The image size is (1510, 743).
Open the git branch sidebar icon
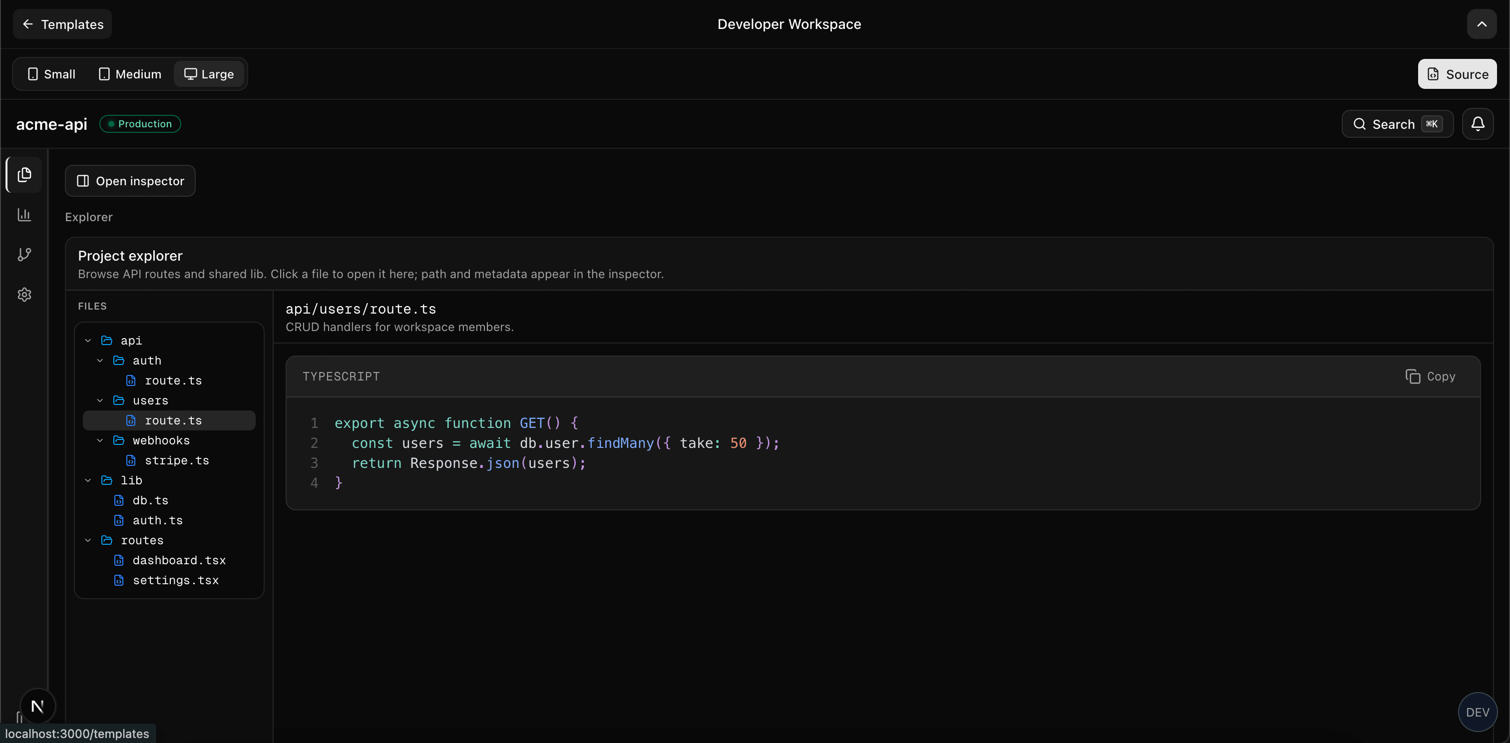(24, 254)
